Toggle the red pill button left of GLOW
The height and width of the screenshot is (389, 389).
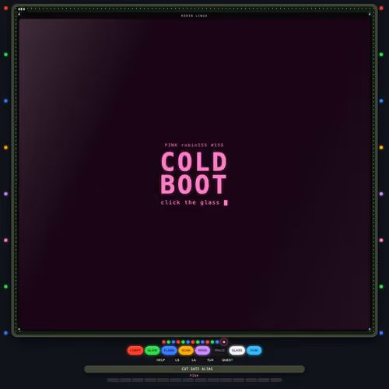135,350
